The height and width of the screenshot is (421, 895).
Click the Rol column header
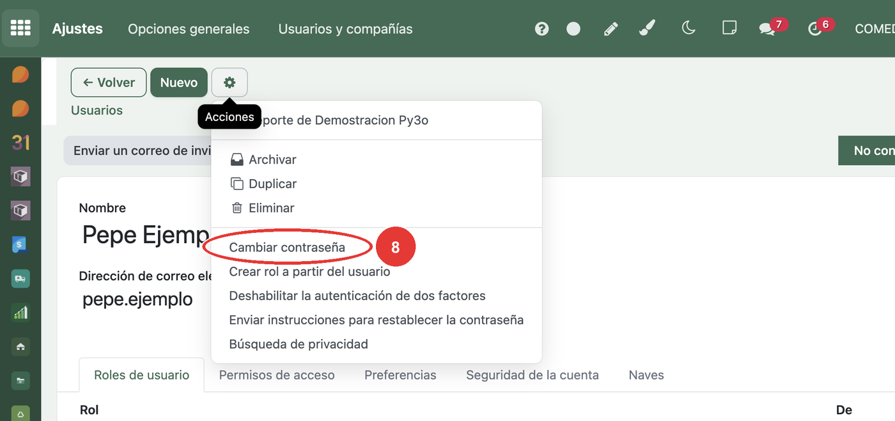pyautogui.click(x=89, y=409)
